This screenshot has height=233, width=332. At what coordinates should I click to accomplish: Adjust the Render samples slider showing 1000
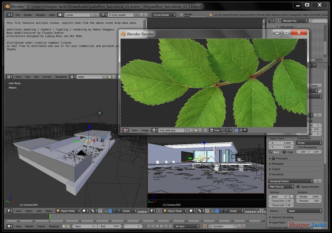pyautogui.click(x=309, y=196)
